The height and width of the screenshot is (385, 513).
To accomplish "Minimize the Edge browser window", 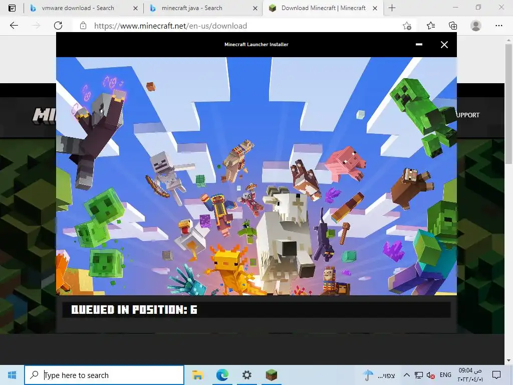I will pyautogui.click(x=455, y=7).
